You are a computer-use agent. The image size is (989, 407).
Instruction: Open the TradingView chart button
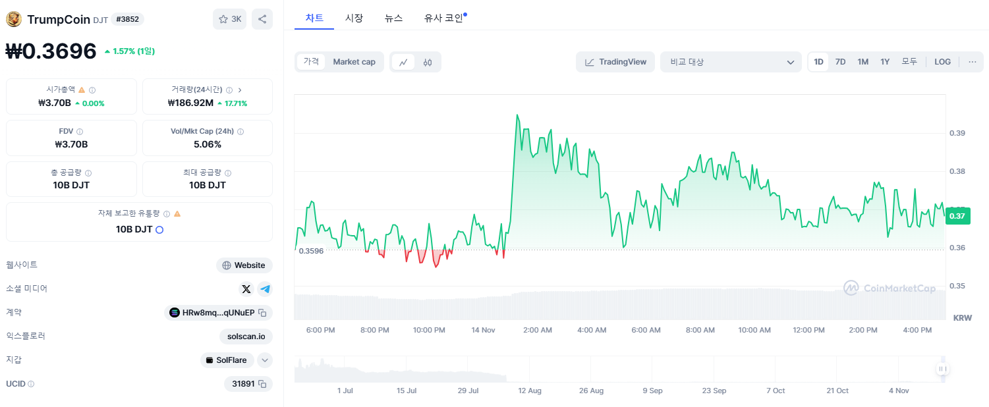[615, 62]
